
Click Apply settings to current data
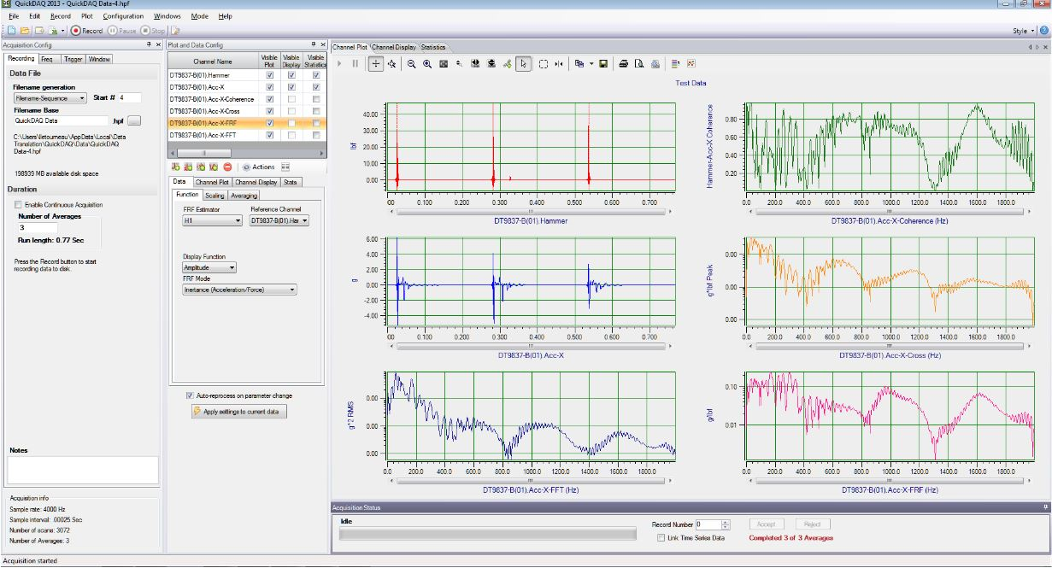tap(239, 412)
